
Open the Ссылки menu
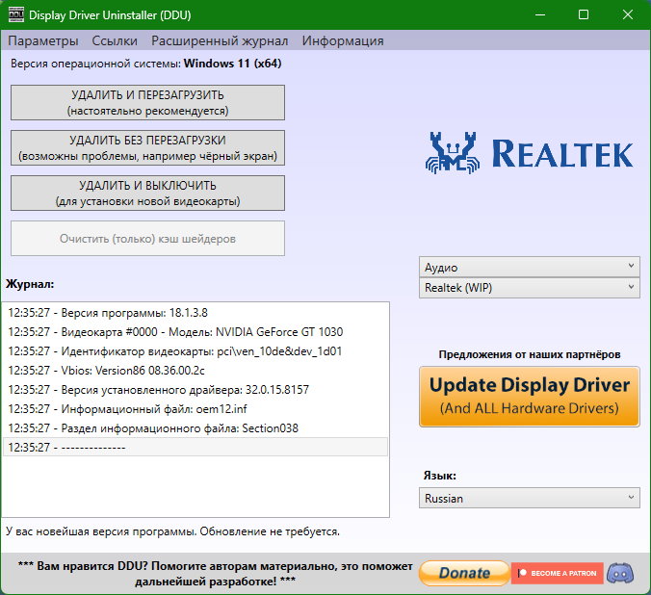pos(115,40)
